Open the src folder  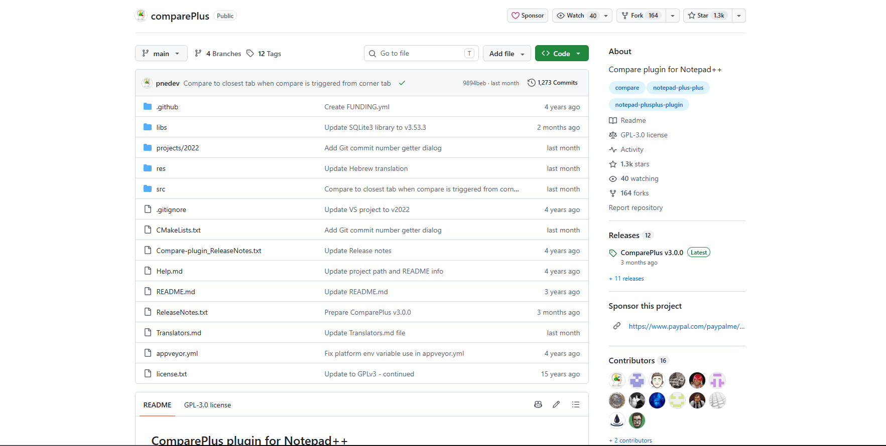(161, 189)
